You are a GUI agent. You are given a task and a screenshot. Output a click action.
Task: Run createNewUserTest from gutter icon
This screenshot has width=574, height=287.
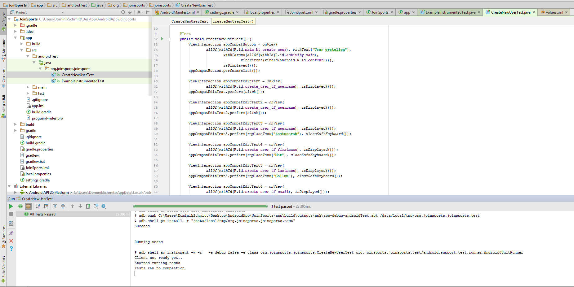(x=162, y=39)
